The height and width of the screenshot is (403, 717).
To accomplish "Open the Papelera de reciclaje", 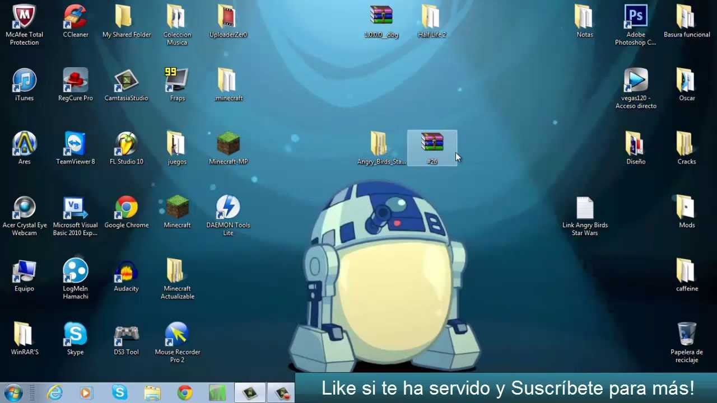I will pos(687,343).
